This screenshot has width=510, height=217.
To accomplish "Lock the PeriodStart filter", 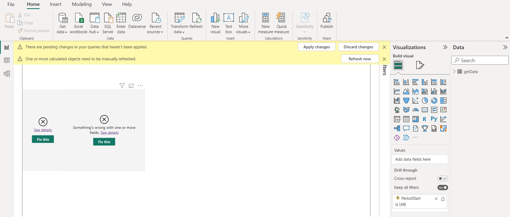I will click(x=443, y=199).
